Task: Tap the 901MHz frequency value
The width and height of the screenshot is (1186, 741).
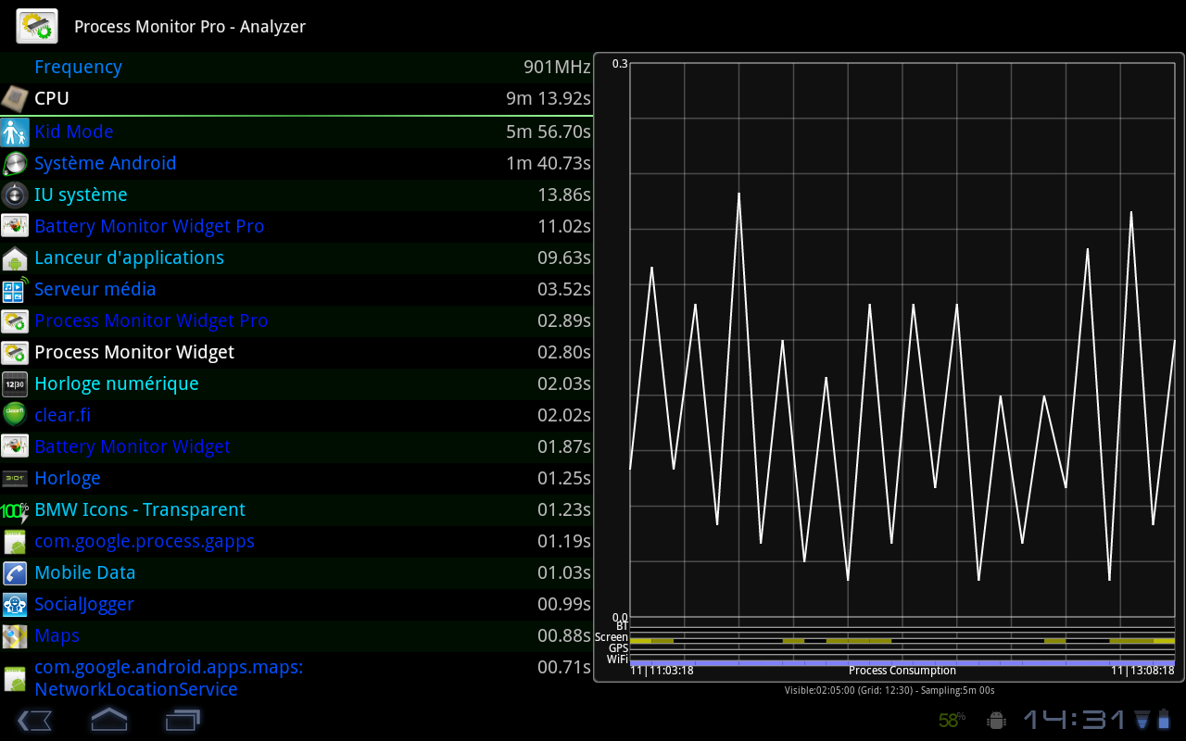Action: (557, 67)
